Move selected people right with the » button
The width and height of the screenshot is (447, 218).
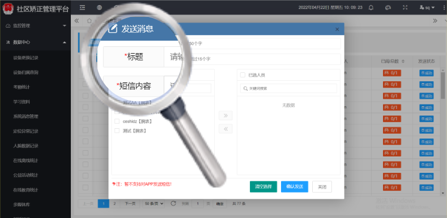click(225, 116)
